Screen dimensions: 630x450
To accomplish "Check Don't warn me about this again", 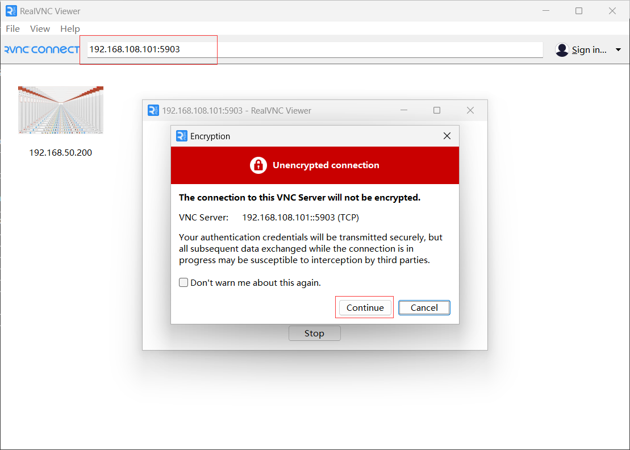I will 183,282.
